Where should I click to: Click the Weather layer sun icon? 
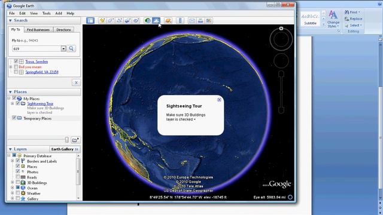pos(23,193)
